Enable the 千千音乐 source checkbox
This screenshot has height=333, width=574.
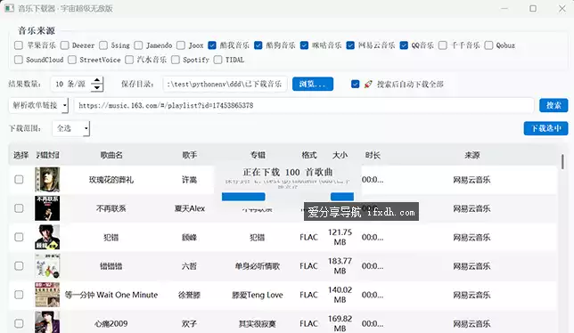tap(443, 45)
